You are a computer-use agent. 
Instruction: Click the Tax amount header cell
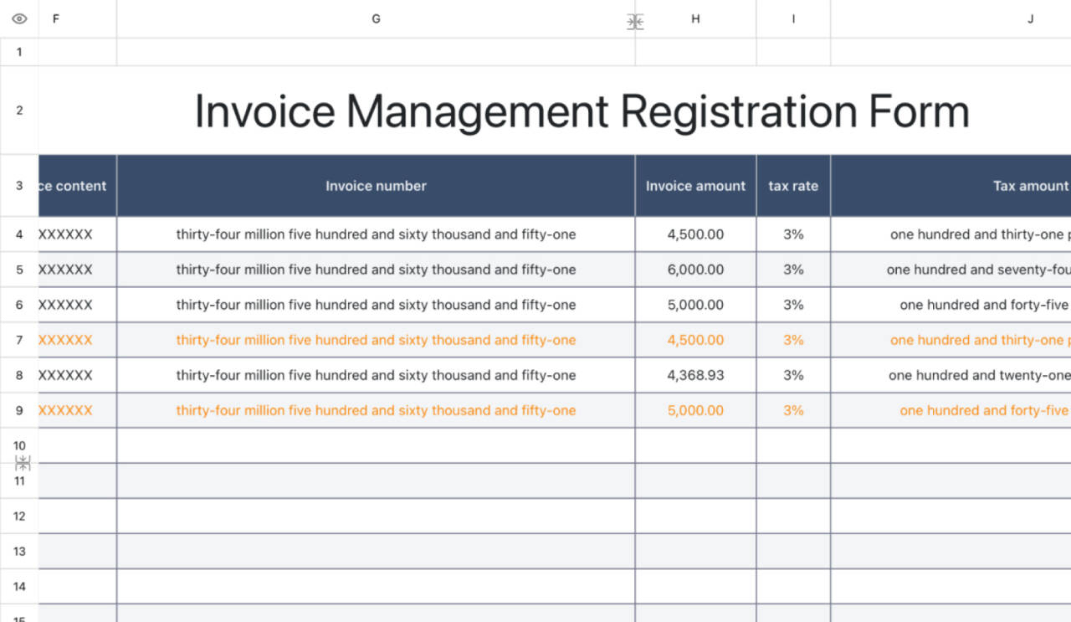click(951, 186)
